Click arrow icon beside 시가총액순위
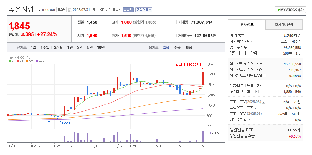 tap(252, 41)
